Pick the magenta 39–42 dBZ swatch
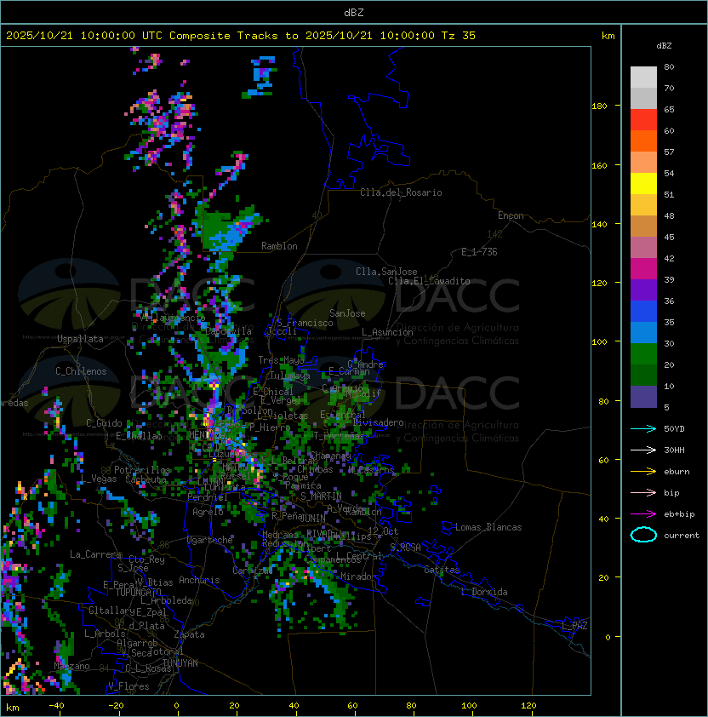 643,269
